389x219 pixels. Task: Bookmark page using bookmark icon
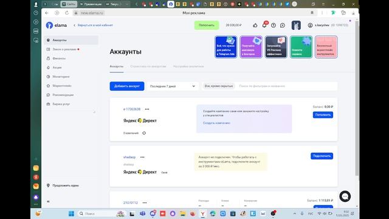click(312, 13)
